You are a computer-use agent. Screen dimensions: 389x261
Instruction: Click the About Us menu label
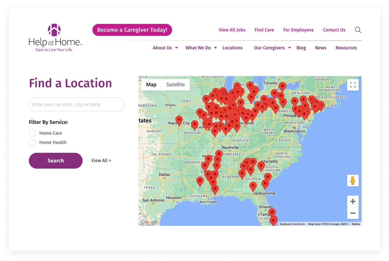[162, 48]
